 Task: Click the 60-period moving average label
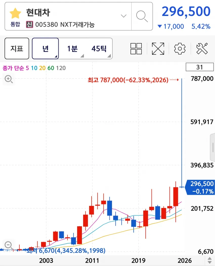pyautogui.click(x=51, y=68)
